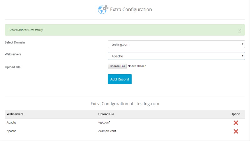Delete the test.conf record with red X
Image resolution: width=250 pixels, height=141 pixels.
coord(236,123)
